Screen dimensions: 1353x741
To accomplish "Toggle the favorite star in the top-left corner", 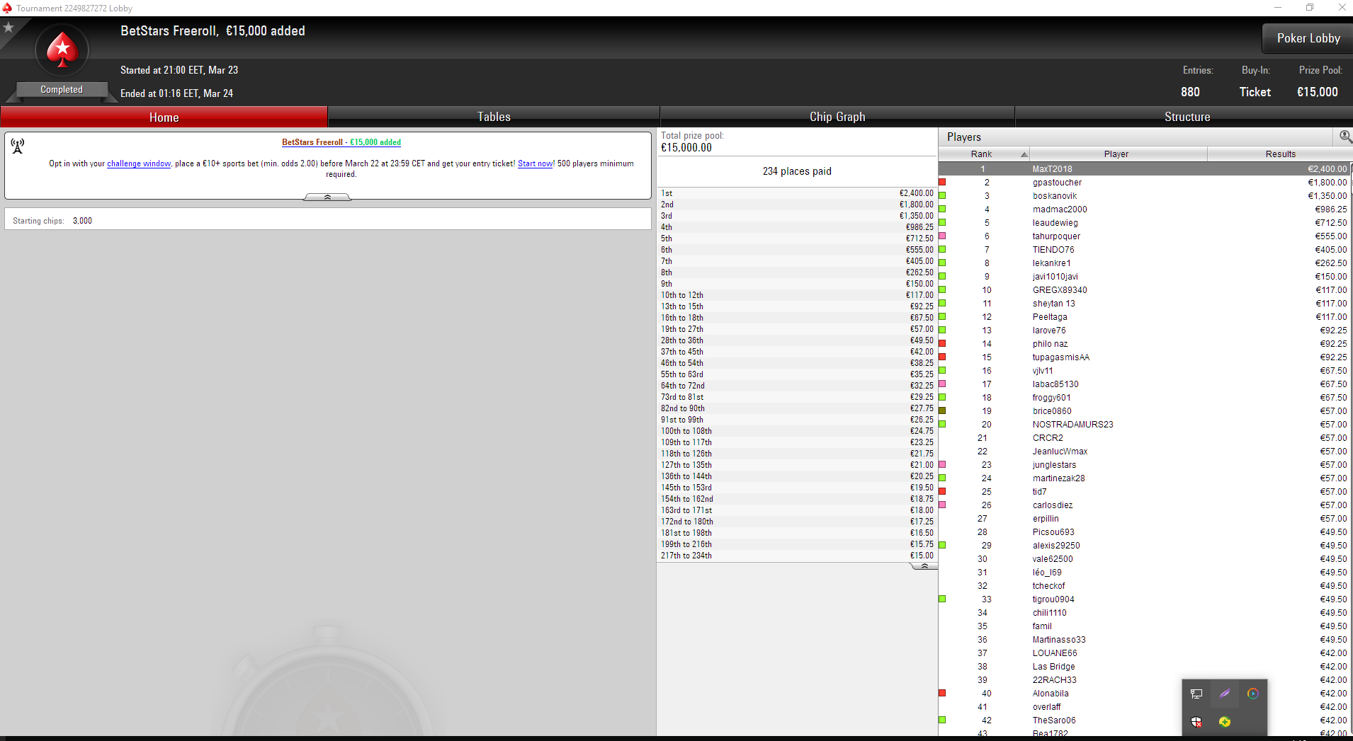I will point(9,28).
